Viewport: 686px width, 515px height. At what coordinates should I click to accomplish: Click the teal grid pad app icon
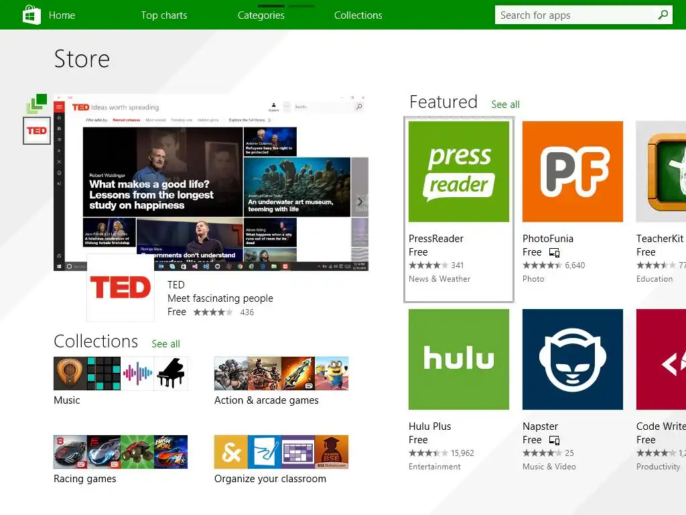tap(104, 374)
